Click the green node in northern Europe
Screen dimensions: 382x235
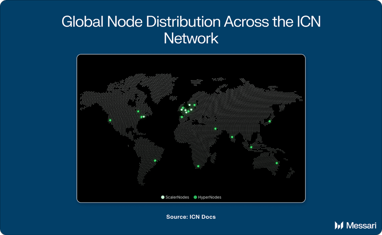(x=194, y=105)
